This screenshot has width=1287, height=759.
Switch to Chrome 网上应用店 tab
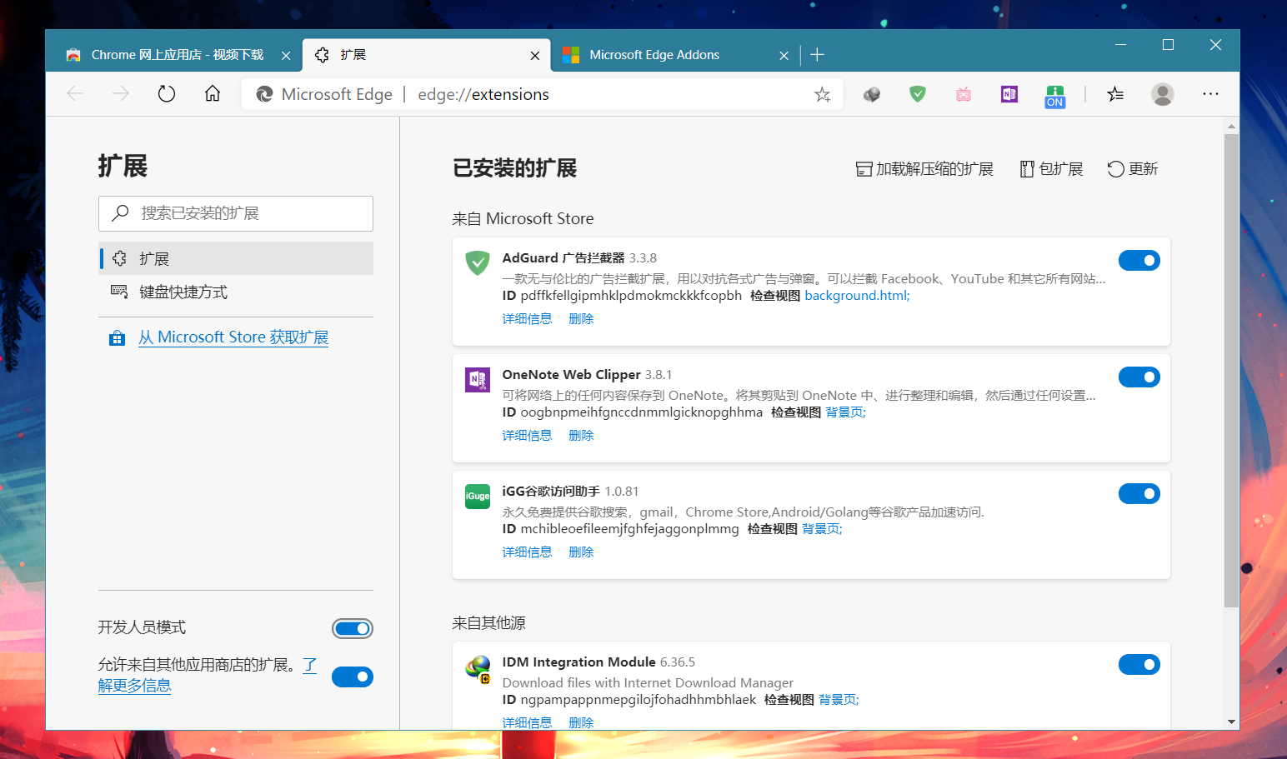pyautogui.click(x=177, y=55)
